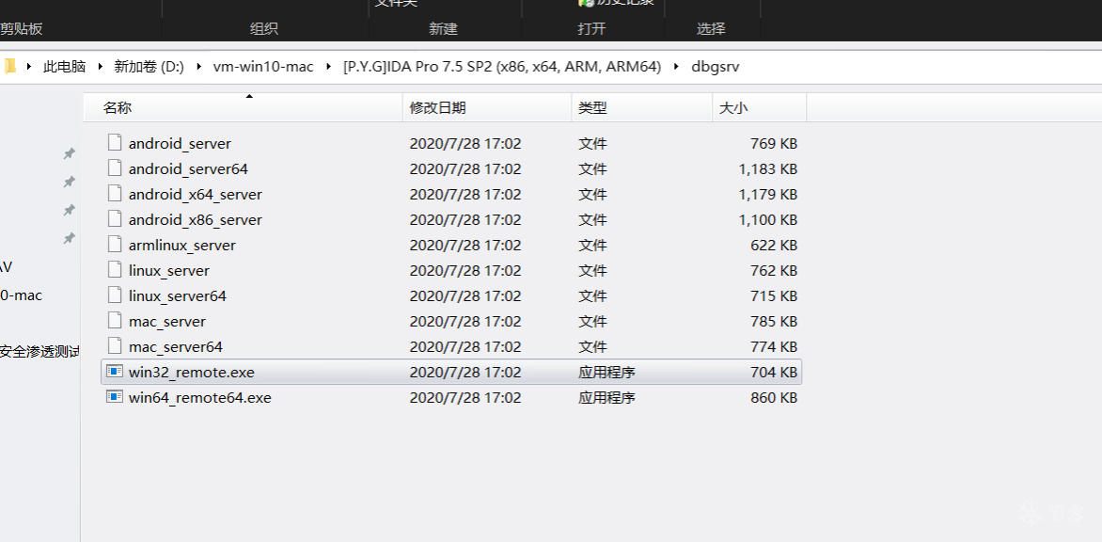Sort files by 名称 column header
Image resolution: width=1102 pixels, height=542 pixels.
point(243,107)
